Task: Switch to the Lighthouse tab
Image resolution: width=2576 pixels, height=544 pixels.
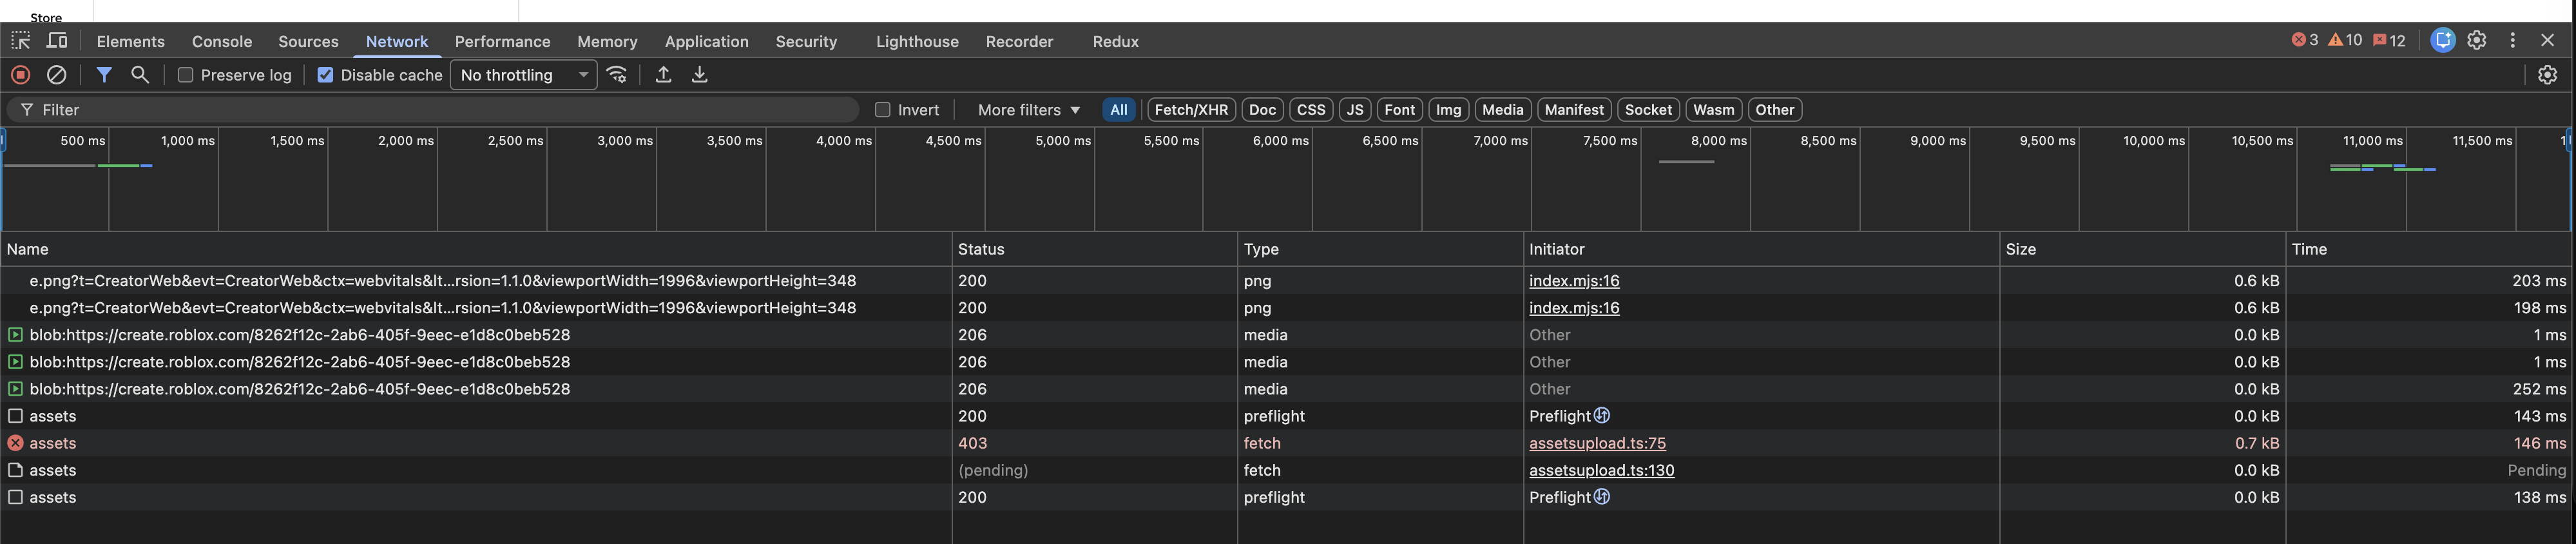Action: pyautogui.click(x=917, y=41)
